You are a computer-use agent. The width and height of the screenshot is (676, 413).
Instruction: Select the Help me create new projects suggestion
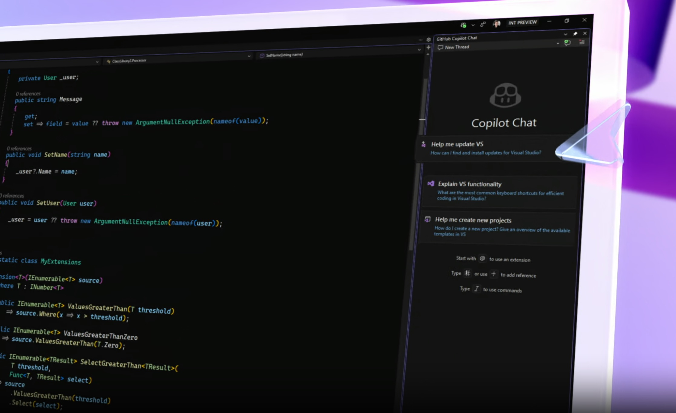473,220
